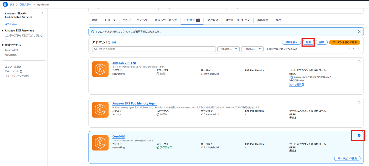Screen dimensions: 369x166
Task: Open the ドキュメント external link
Action: pos(14,71)
